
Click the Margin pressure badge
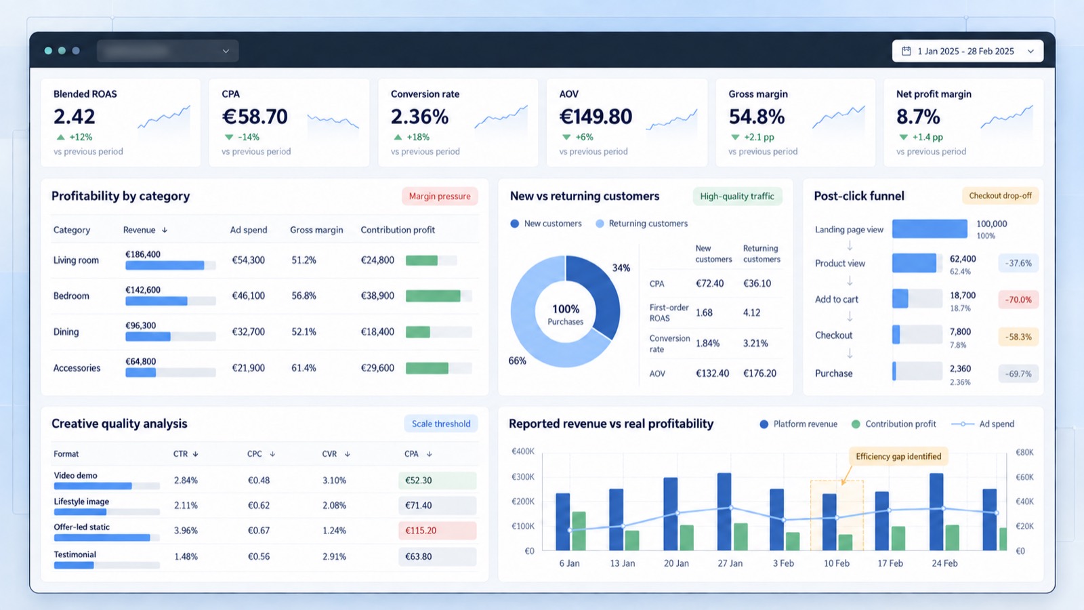coord(440,196)
